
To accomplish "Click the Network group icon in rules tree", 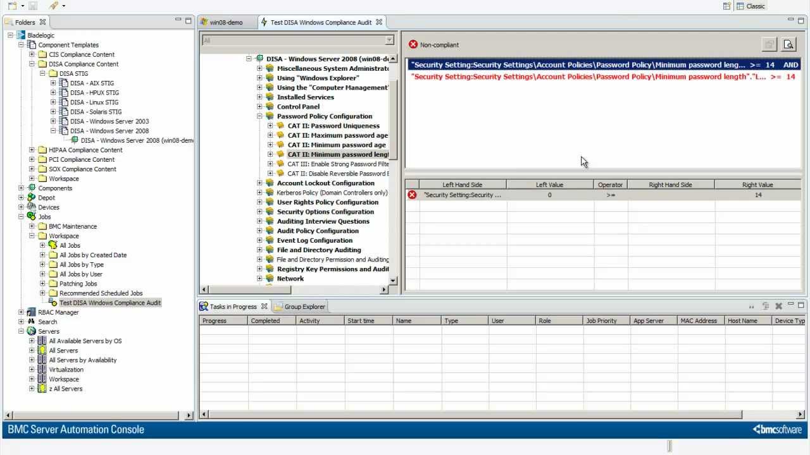I will coord(270,279).
